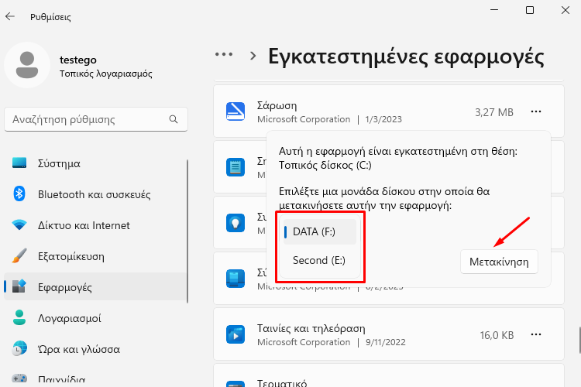Click the Bluetooth icon in the sidebar
The height and width of the screenshot is (387, 581).
pyautogui.click(x=19, y=193)
